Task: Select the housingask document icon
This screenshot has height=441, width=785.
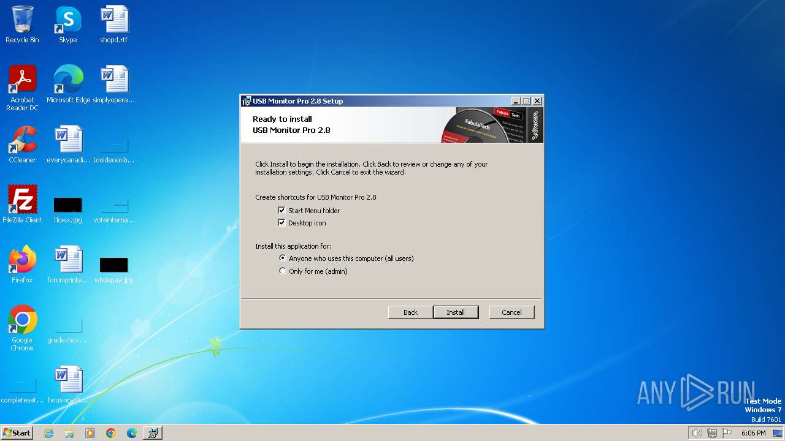Action: point(68,385)
